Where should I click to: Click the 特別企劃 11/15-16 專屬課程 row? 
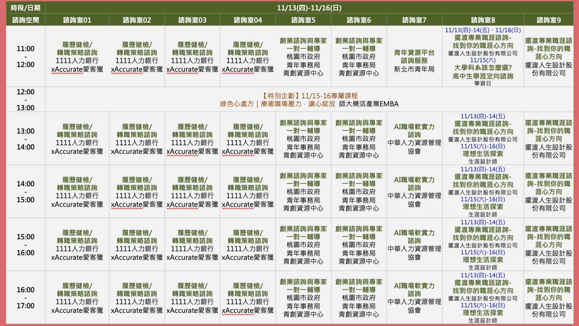point(309,100)
